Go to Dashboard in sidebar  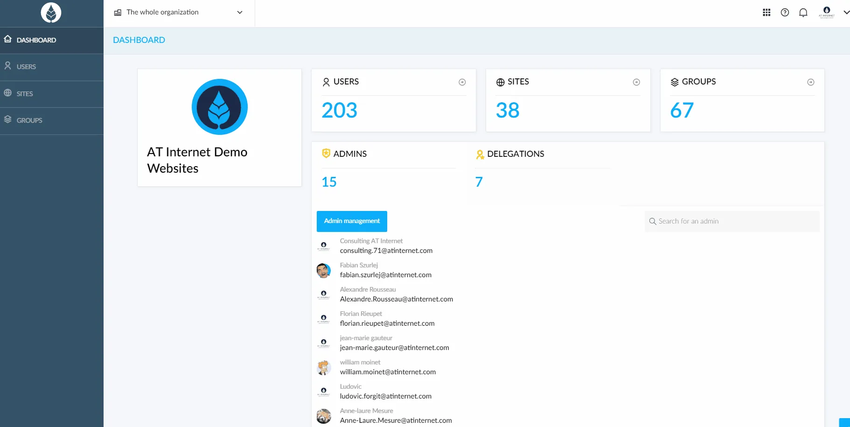[36, 40]
